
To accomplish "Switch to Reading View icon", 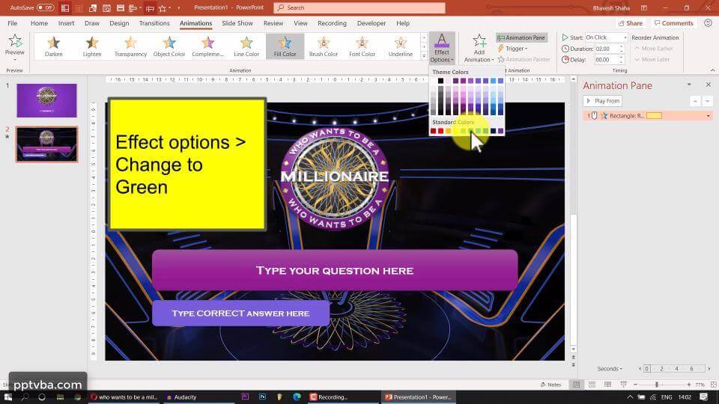I will click(607, 385).
